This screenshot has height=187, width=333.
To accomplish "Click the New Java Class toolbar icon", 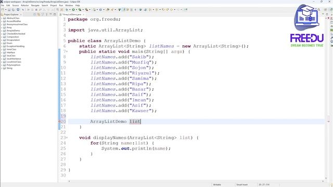I will point(100,9).
